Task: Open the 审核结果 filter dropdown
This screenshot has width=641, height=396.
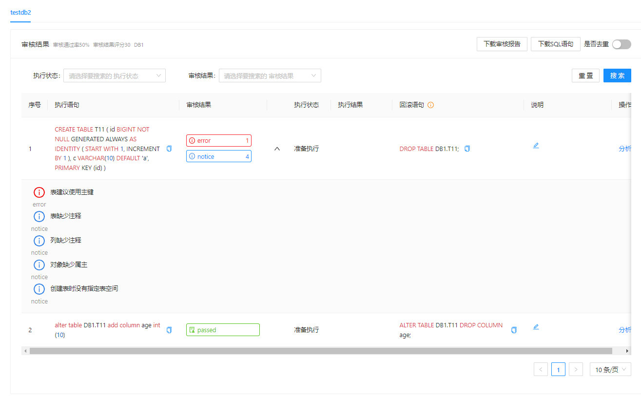Action: 270,75
